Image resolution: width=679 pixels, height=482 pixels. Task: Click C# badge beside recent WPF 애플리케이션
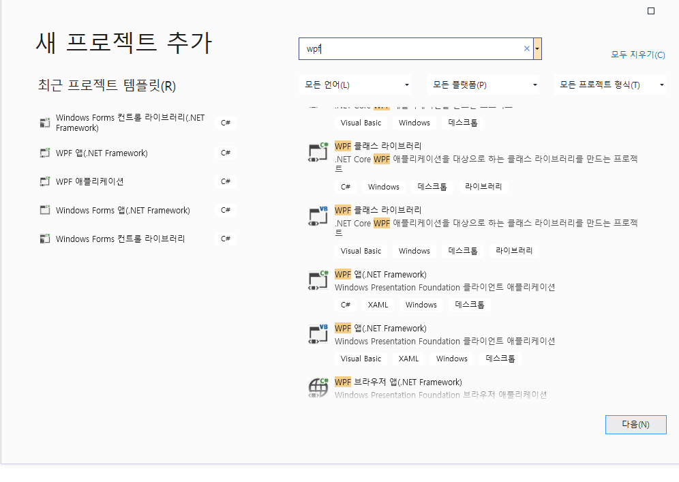click(x=226, y=181)
